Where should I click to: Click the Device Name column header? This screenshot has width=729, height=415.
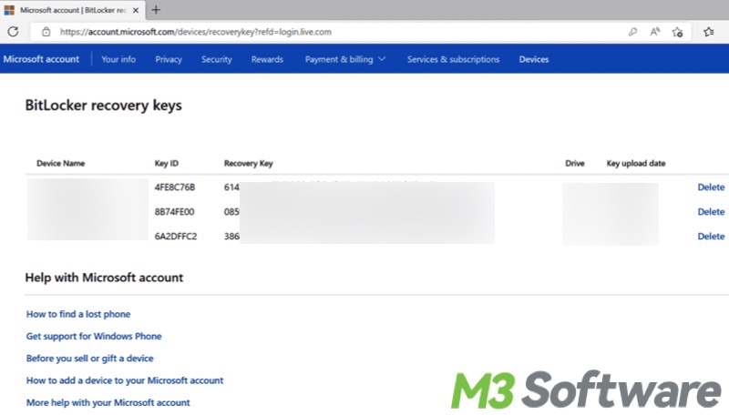coord(60,164)
